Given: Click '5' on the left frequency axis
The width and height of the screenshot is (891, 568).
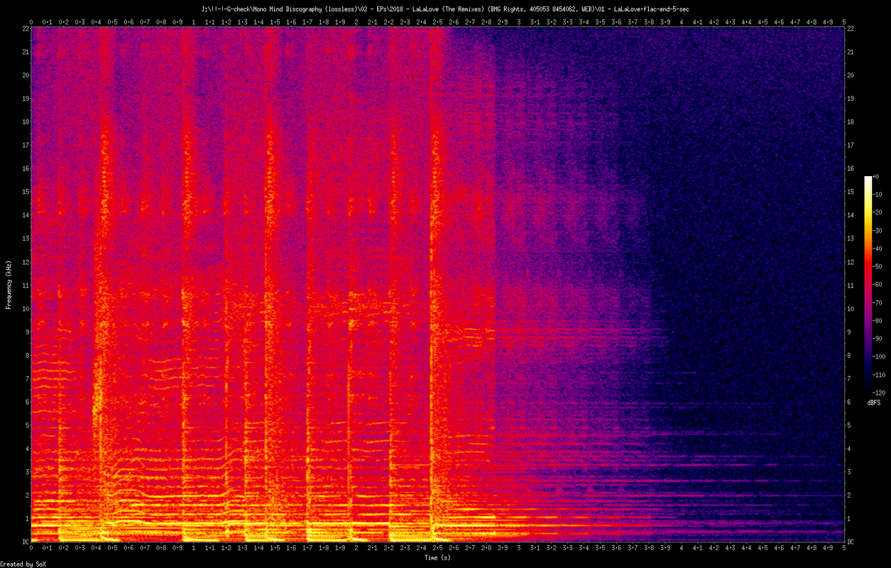Looking at the screenshot, I should (x=27, y=425).
